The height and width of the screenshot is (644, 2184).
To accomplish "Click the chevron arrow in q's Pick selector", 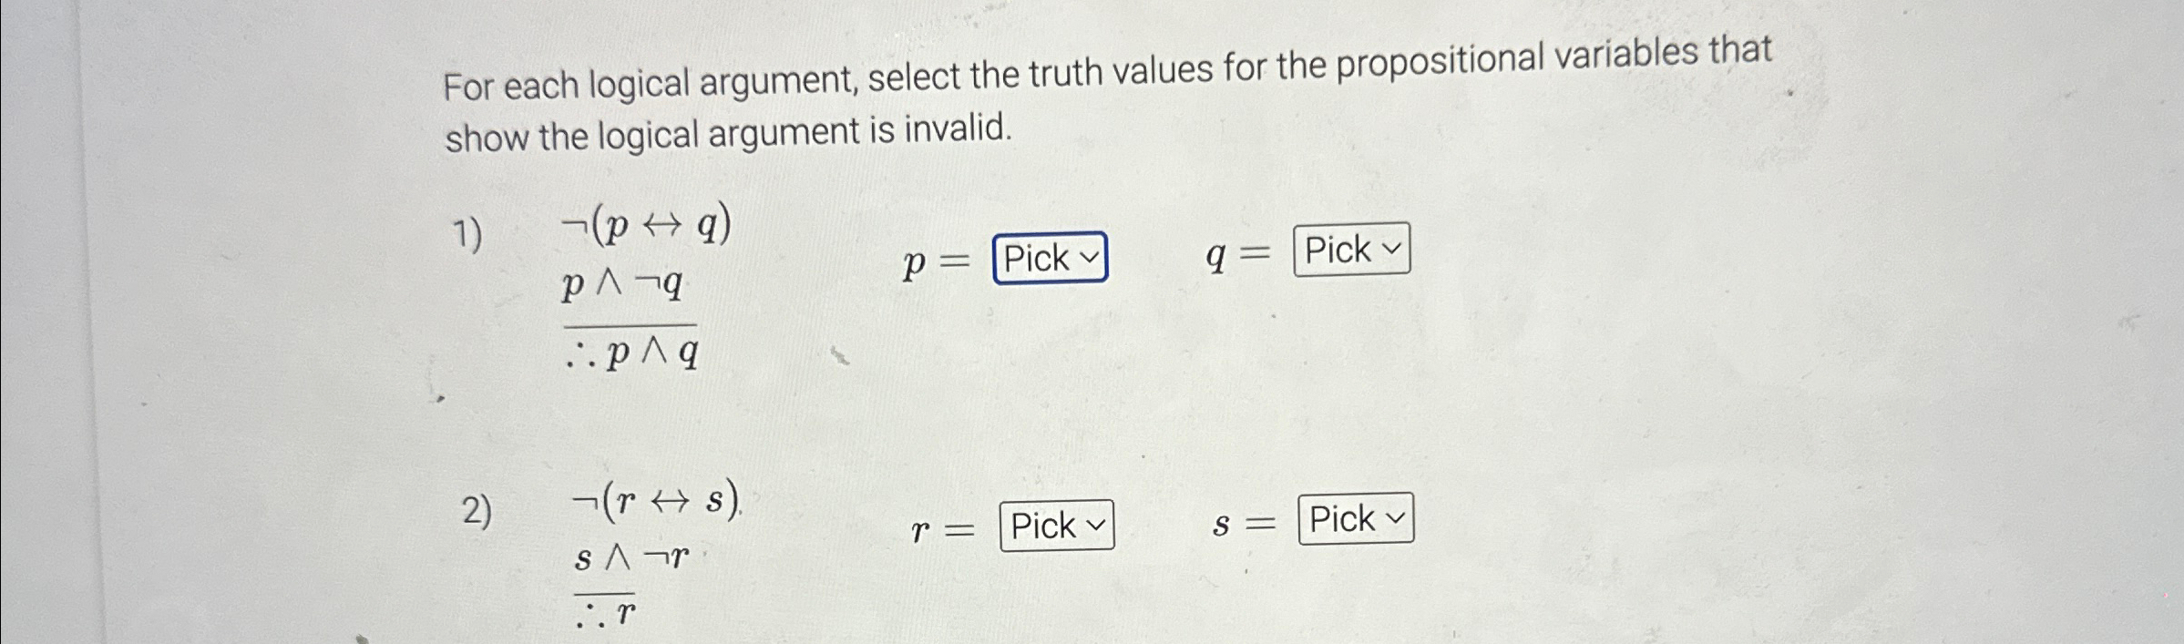I will point(1389,248).
